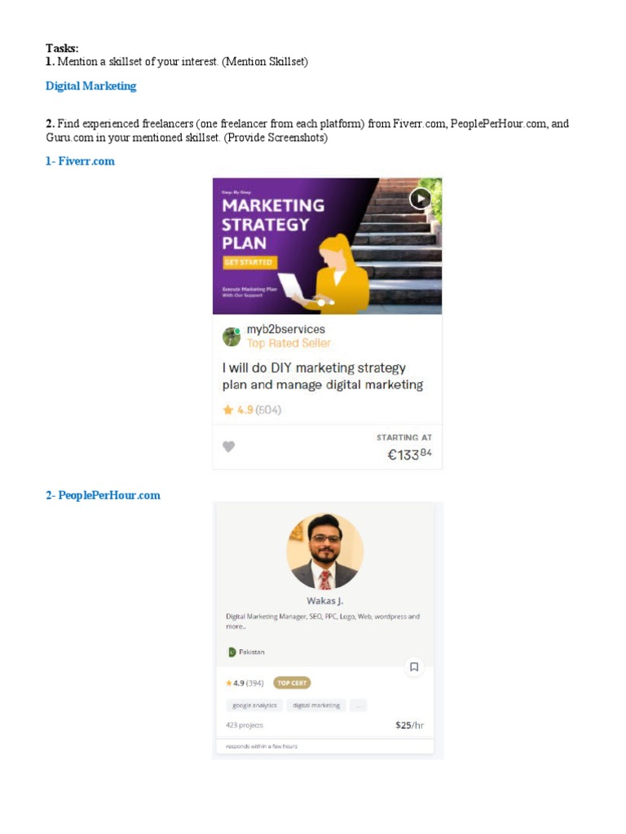Image resolution: width=626 pixels, height=834 pixels.
Task: Click the orange star rating icon 4.9 (504)
Action: [x=228, y=410]
